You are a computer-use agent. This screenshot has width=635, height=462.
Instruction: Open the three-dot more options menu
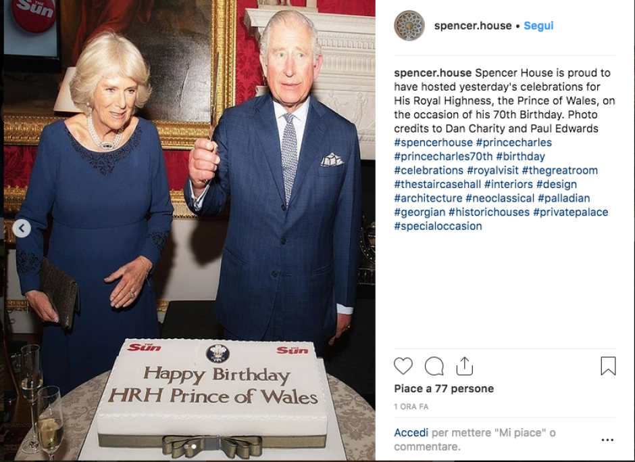tap(607, 440)
